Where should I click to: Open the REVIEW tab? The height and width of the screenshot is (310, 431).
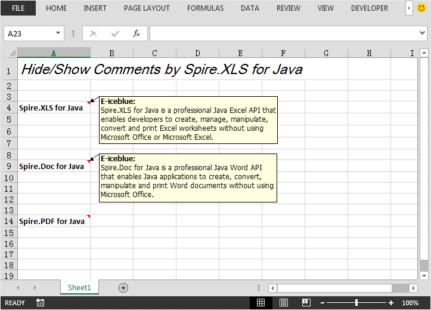(x=289, y=8)
